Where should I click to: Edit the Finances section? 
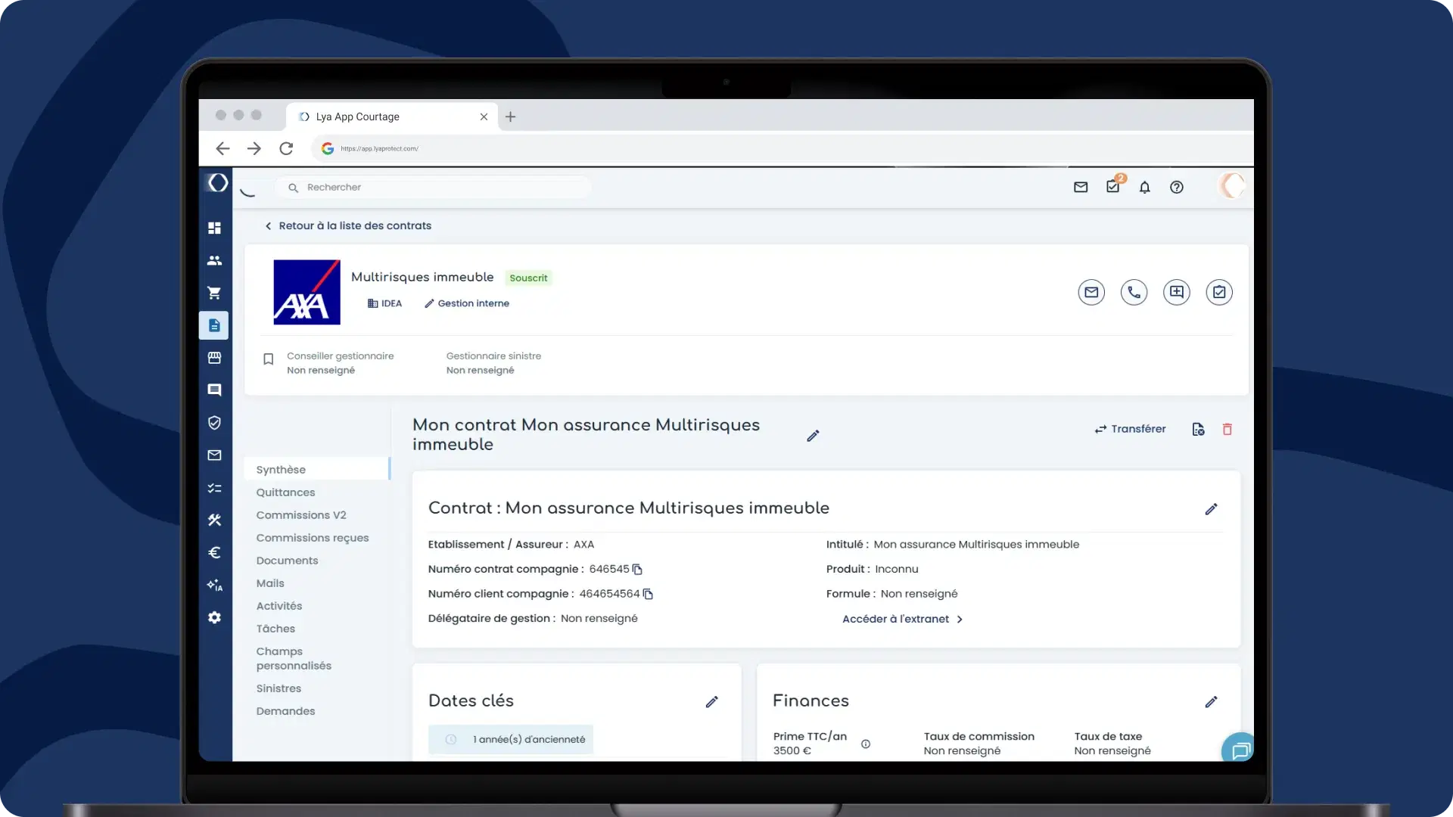pyautogui.click(x=1211, y=702)
